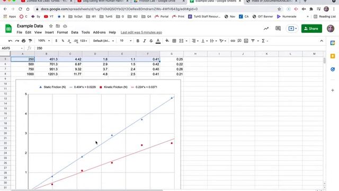Open the Tasks side panel icon
This screenshot has height=191, width=339.
[x=333, y=70]
